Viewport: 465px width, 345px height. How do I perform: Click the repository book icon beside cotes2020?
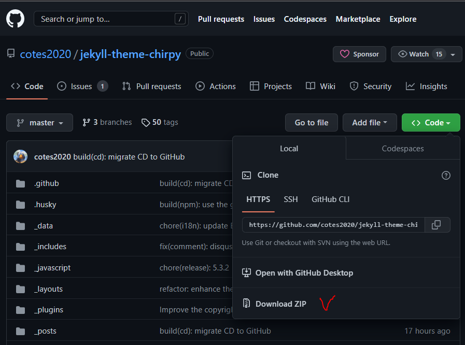[x=11, y=54]
